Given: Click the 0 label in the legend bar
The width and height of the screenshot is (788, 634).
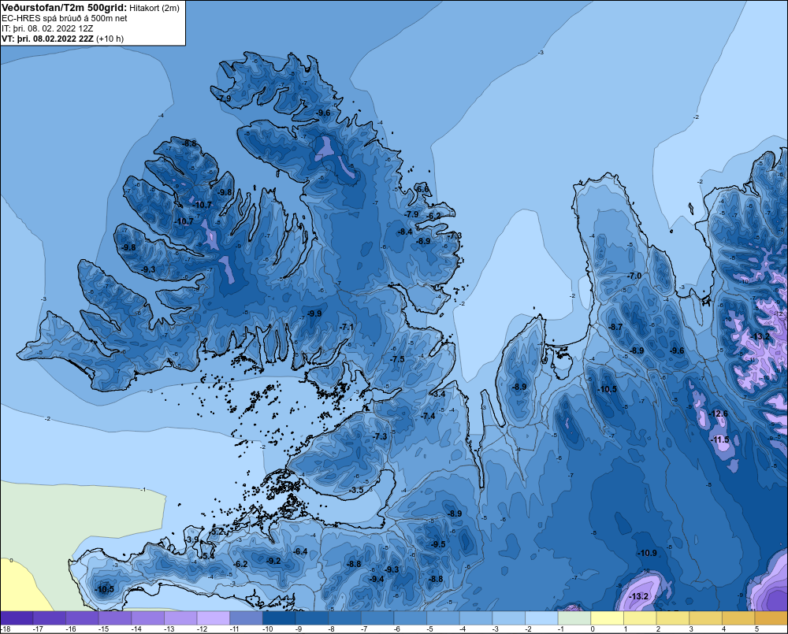Looking at the screenshot, I should [593, 629].
